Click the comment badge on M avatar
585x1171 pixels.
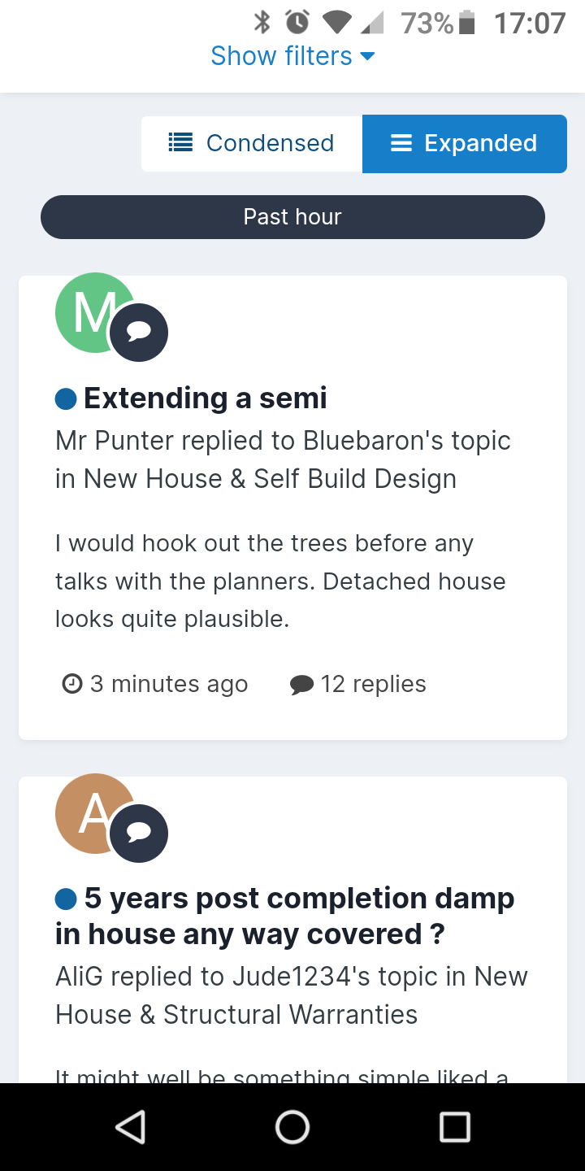[139, 333]
